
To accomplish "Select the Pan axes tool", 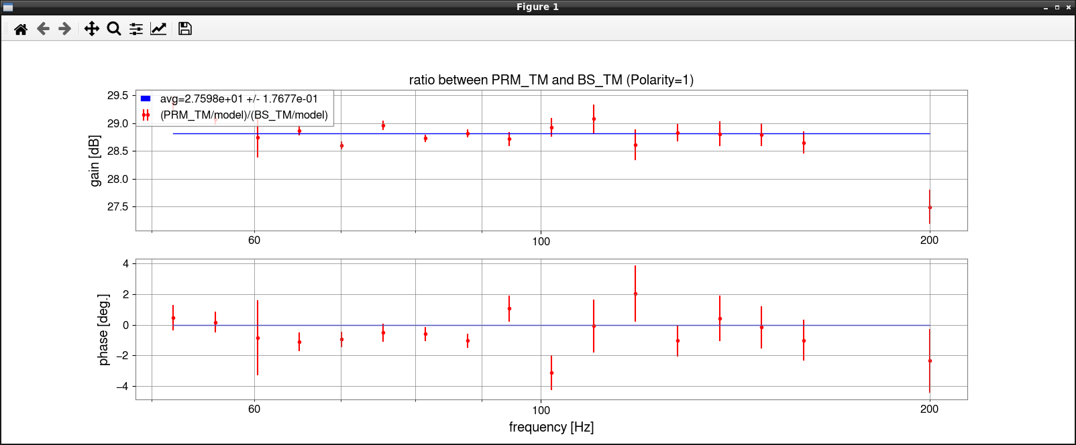I will pos(92,29).
